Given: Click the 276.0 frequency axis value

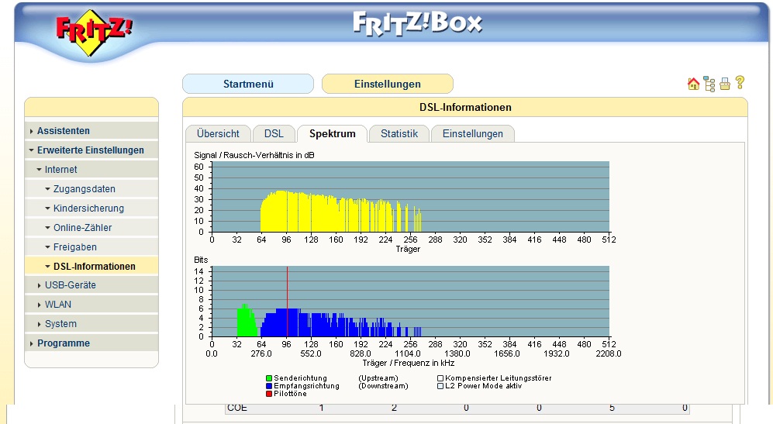Looking at the screenshot, I should 261,353.
